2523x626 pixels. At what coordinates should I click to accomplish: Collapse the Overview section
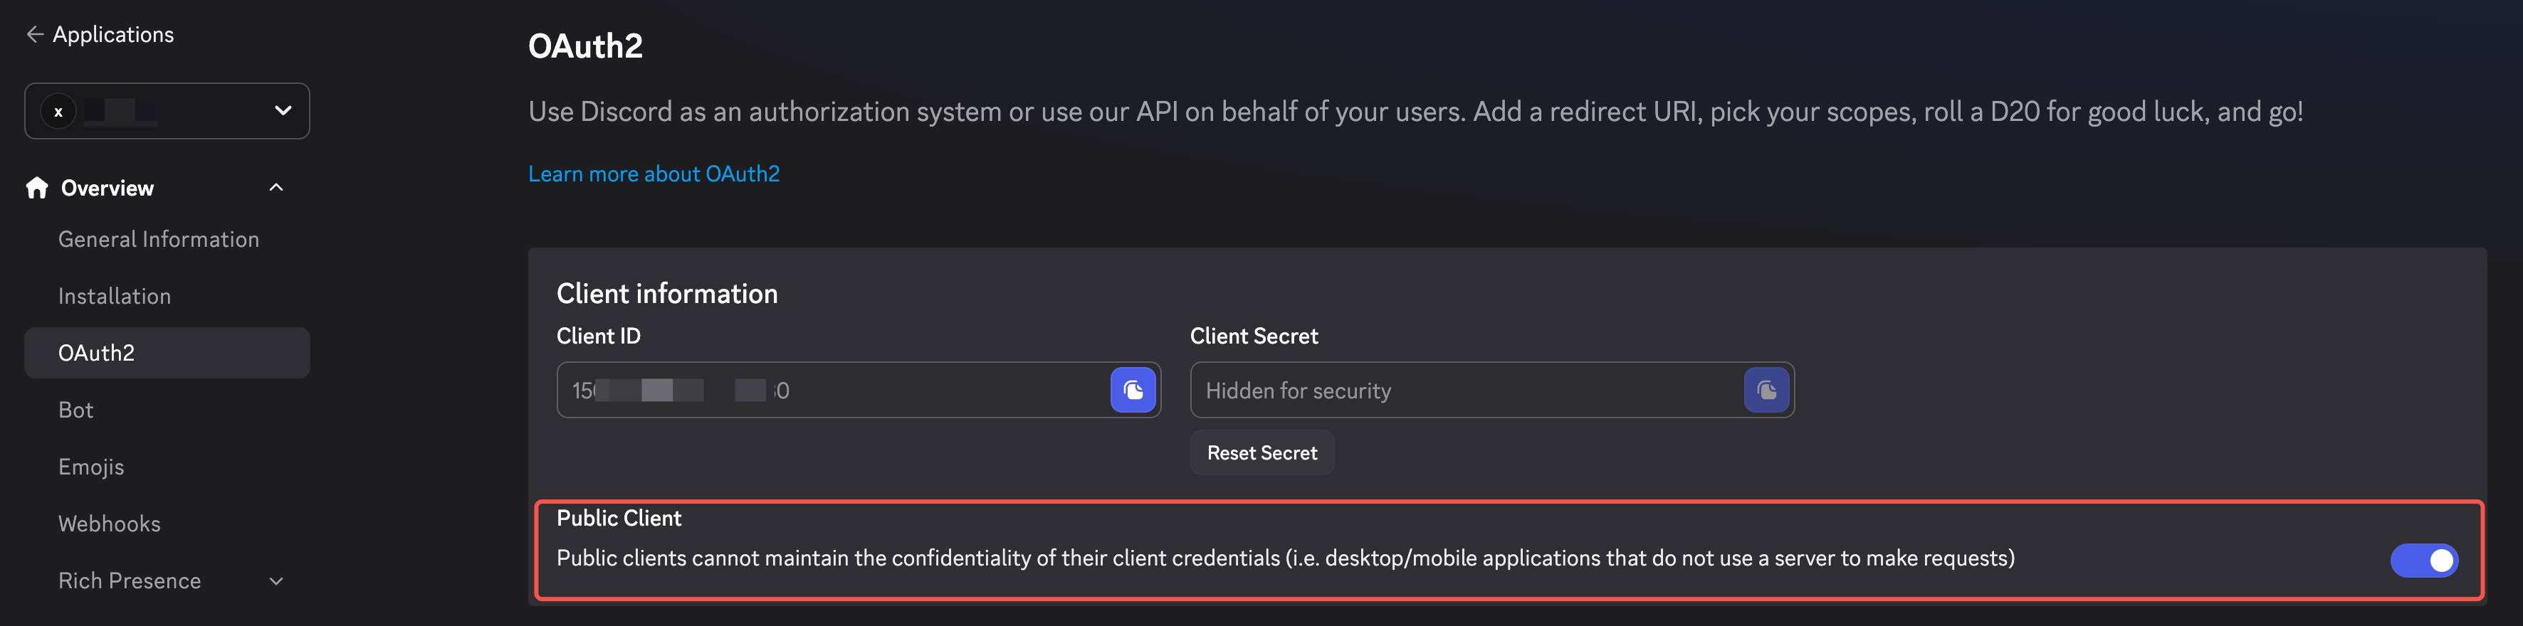coord(276,188)
